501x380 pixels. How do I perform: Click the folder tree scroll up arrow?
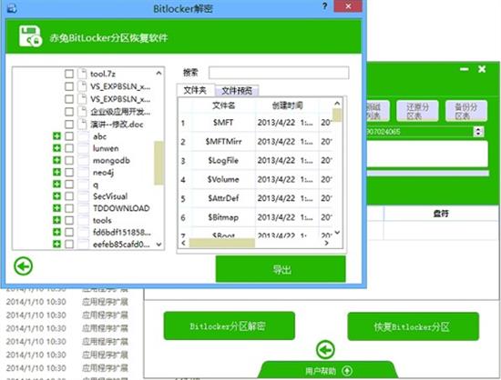(x=158, y=74)
